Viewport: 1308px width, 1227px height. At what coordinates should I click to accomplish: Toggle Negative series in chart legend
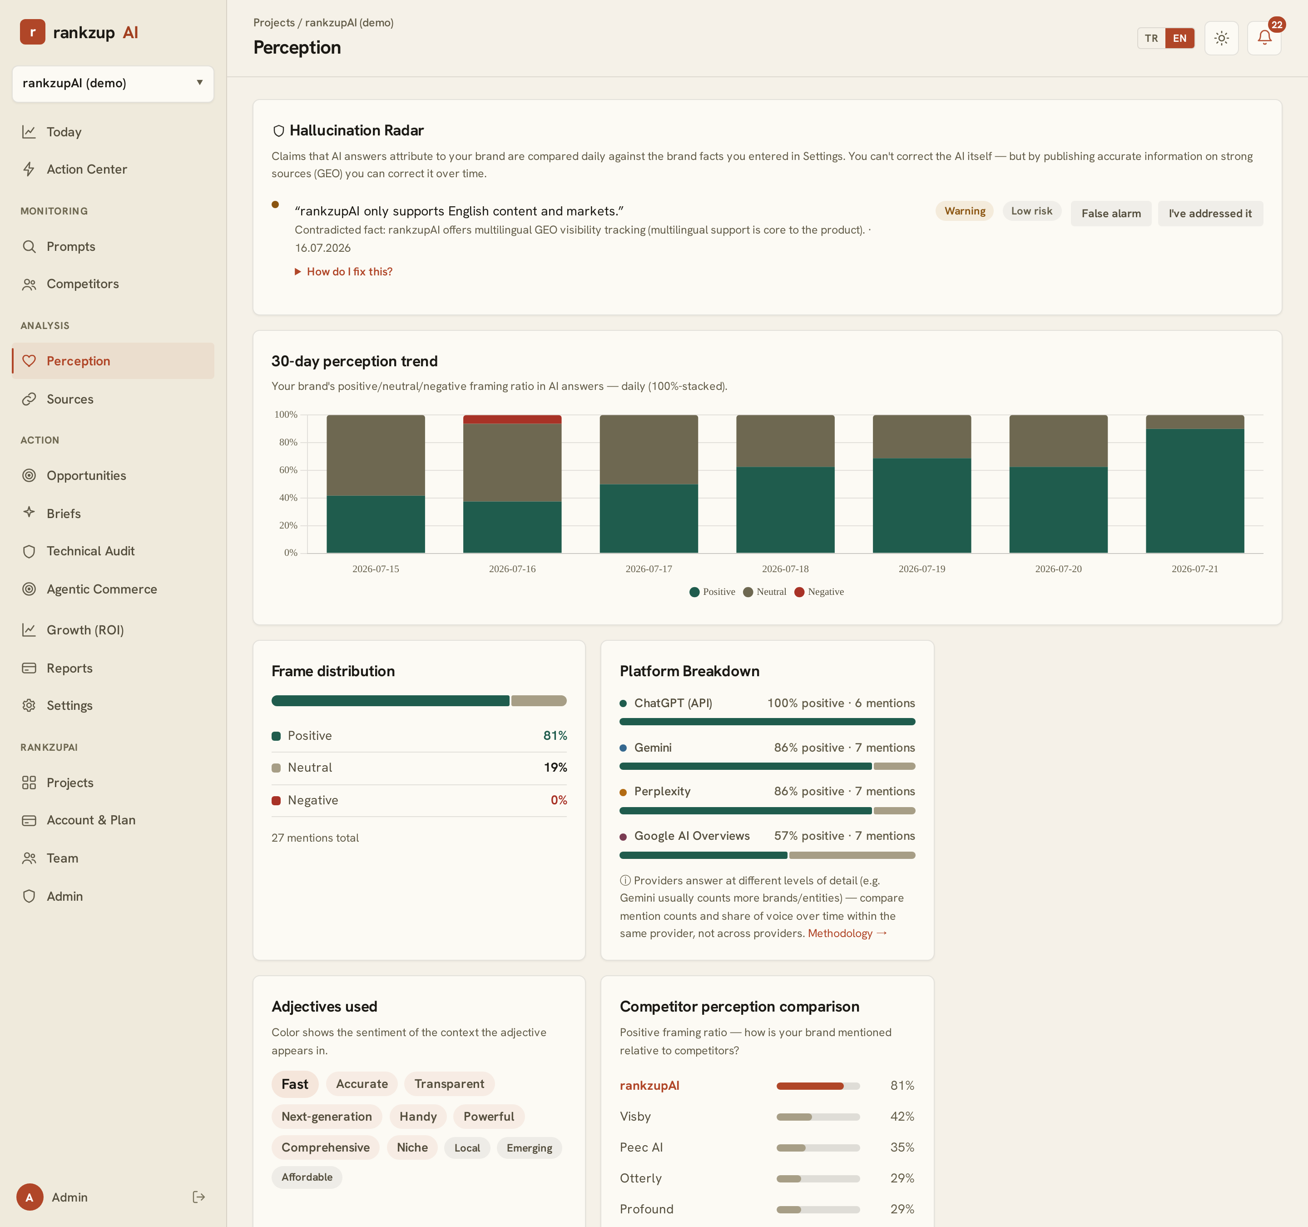(x=819, y=592)
